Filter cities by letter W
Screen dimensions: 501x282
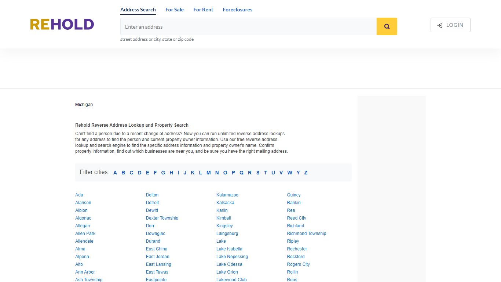[290, 173]
